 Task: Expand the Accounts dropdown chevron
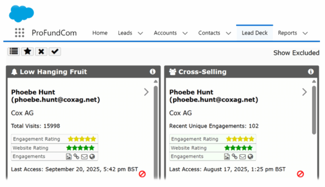185,33
